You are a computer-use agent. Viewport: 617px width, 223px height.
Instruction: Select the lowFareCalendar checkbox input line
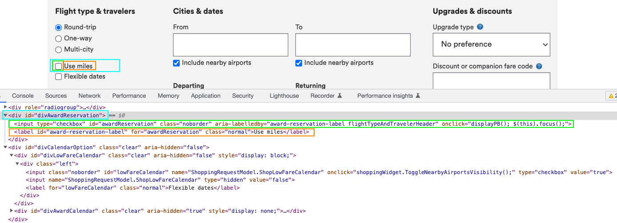319,172
